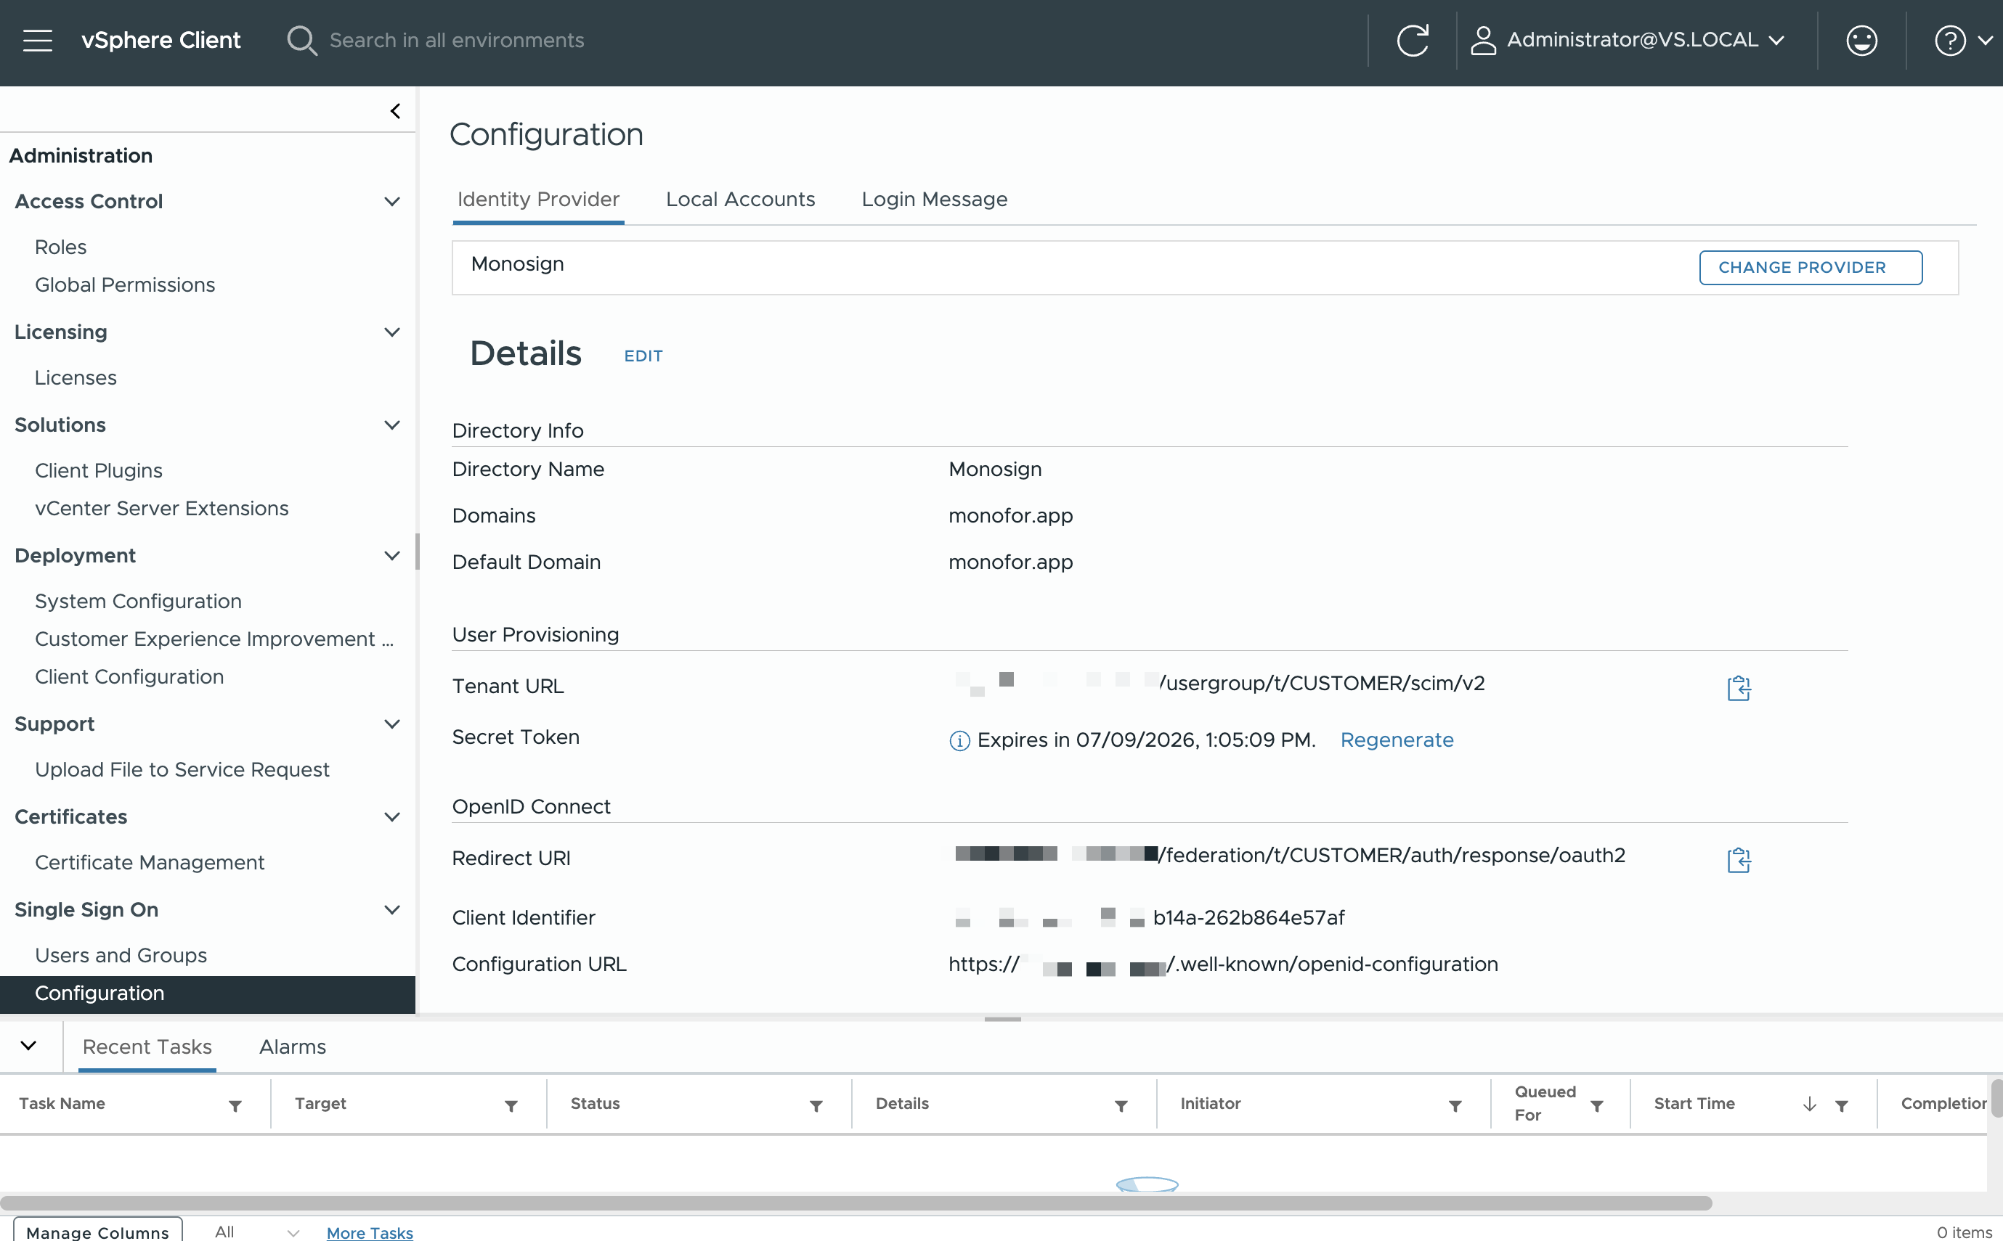Click the search in all environments field
Image resolution: width=2003 pixels, height=1241 pixels.
click(457, 40)
